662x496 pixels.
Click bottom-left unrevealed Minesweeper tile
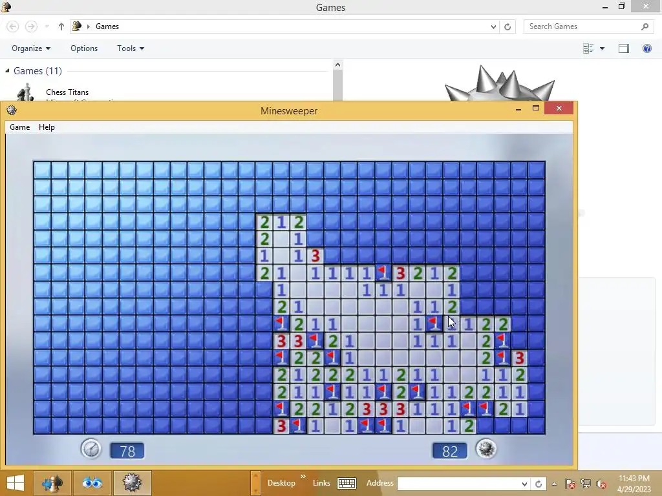[42, 426]
